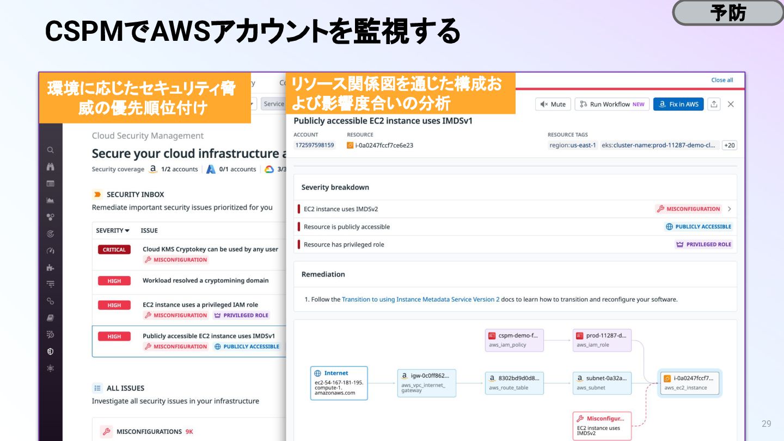Click PRIVILEGED ROLE badge in Severity breakdown
The height and width of the screenshot is (441, 784).
[x=703, y=244]
